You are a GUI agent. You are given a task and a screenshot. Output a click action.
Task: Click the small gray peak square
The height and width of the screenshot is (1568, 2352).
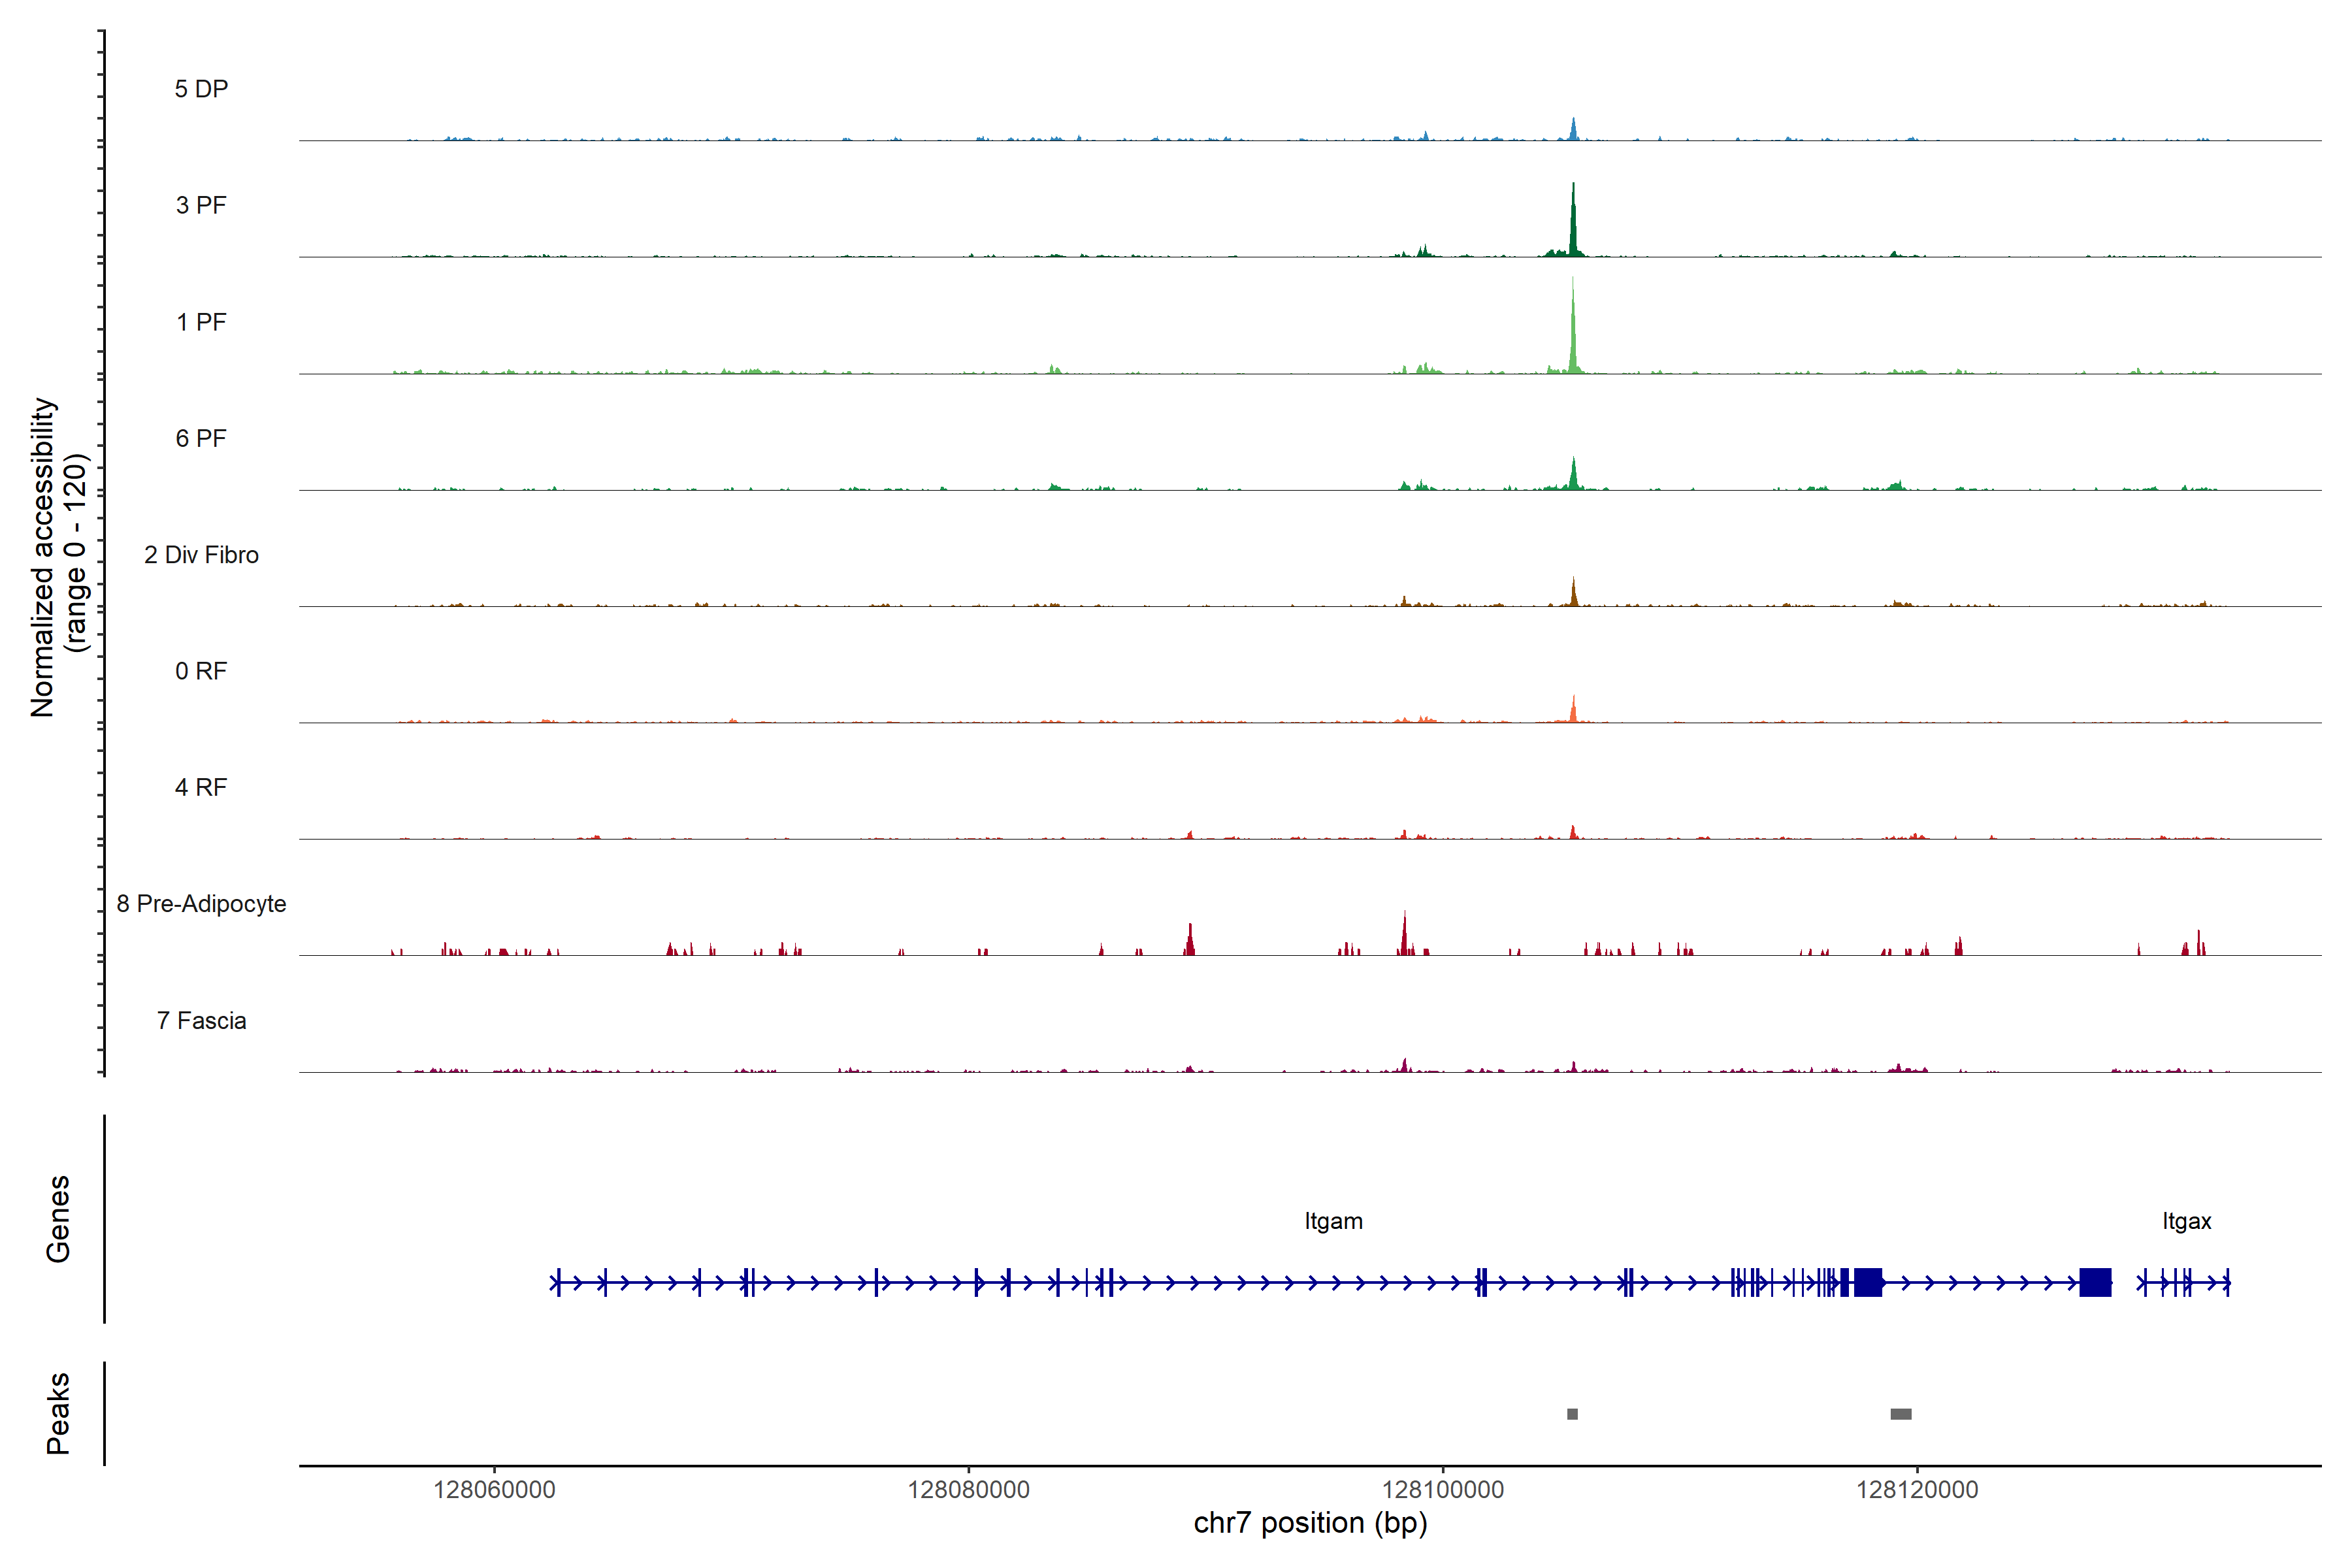pos(1572,1414)
